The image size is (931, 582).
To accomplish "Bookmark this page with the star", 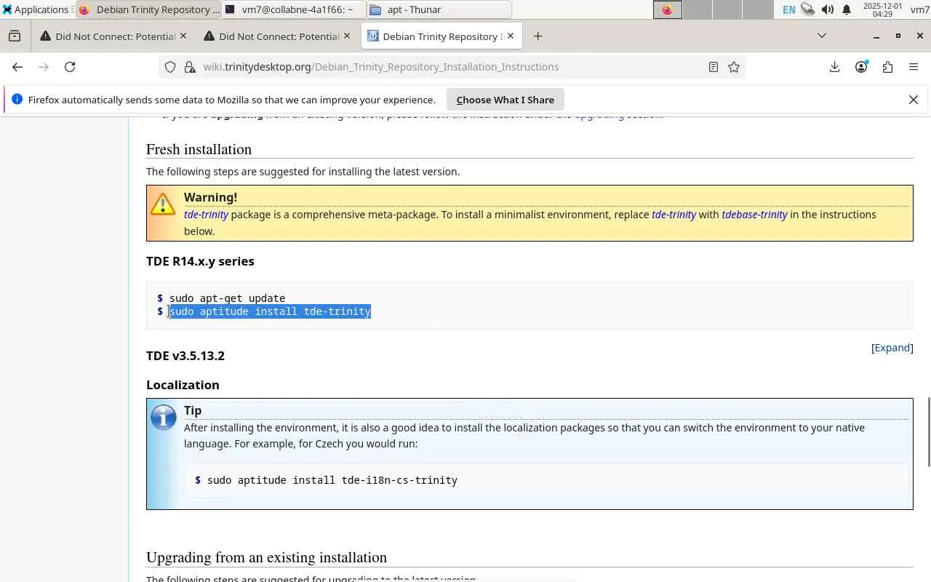I will 734,67.
